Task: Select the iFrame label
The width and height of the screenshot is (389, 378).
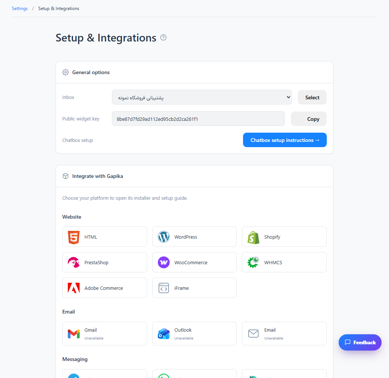Action: point(182,288)
